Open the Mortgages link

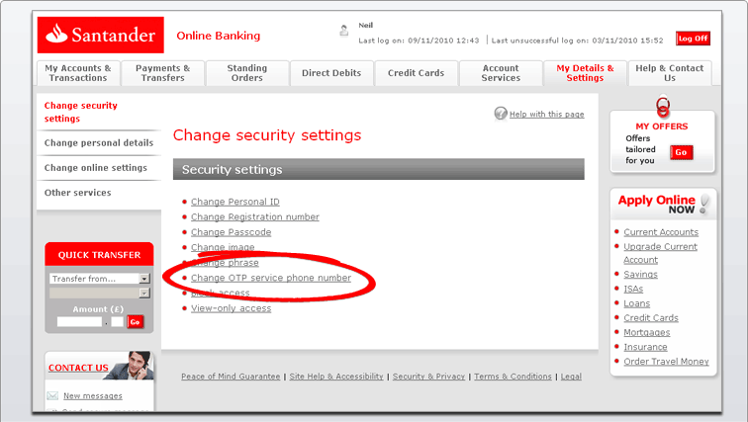click(x=646, y=333)
